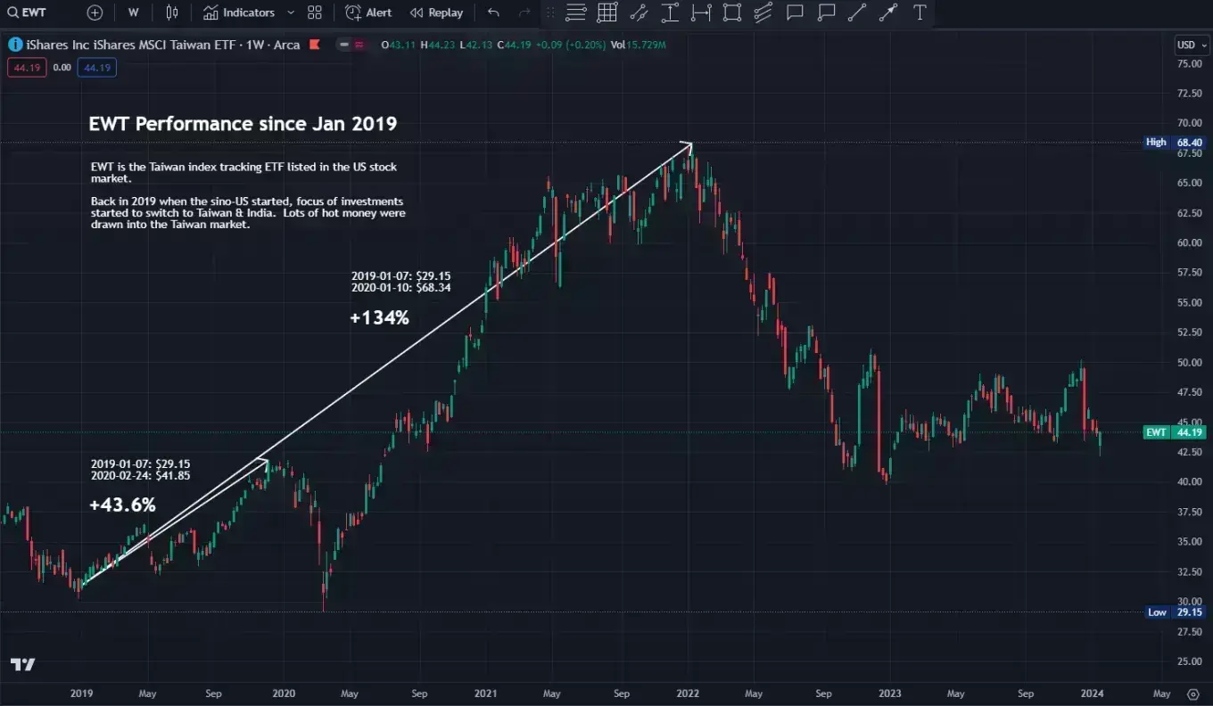The width and height of the screenshot is (1213, 706).
Task: Redo the last chart action
Action: pos(524,12)
